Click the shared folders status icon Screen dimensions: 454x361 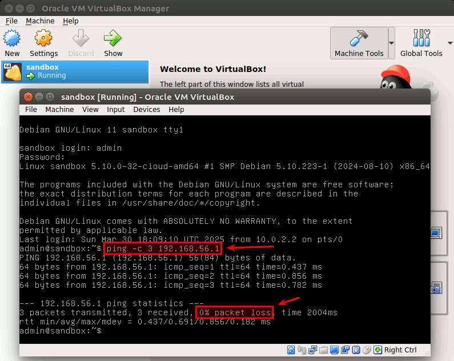pyautogui.click(x=323, y=350)
